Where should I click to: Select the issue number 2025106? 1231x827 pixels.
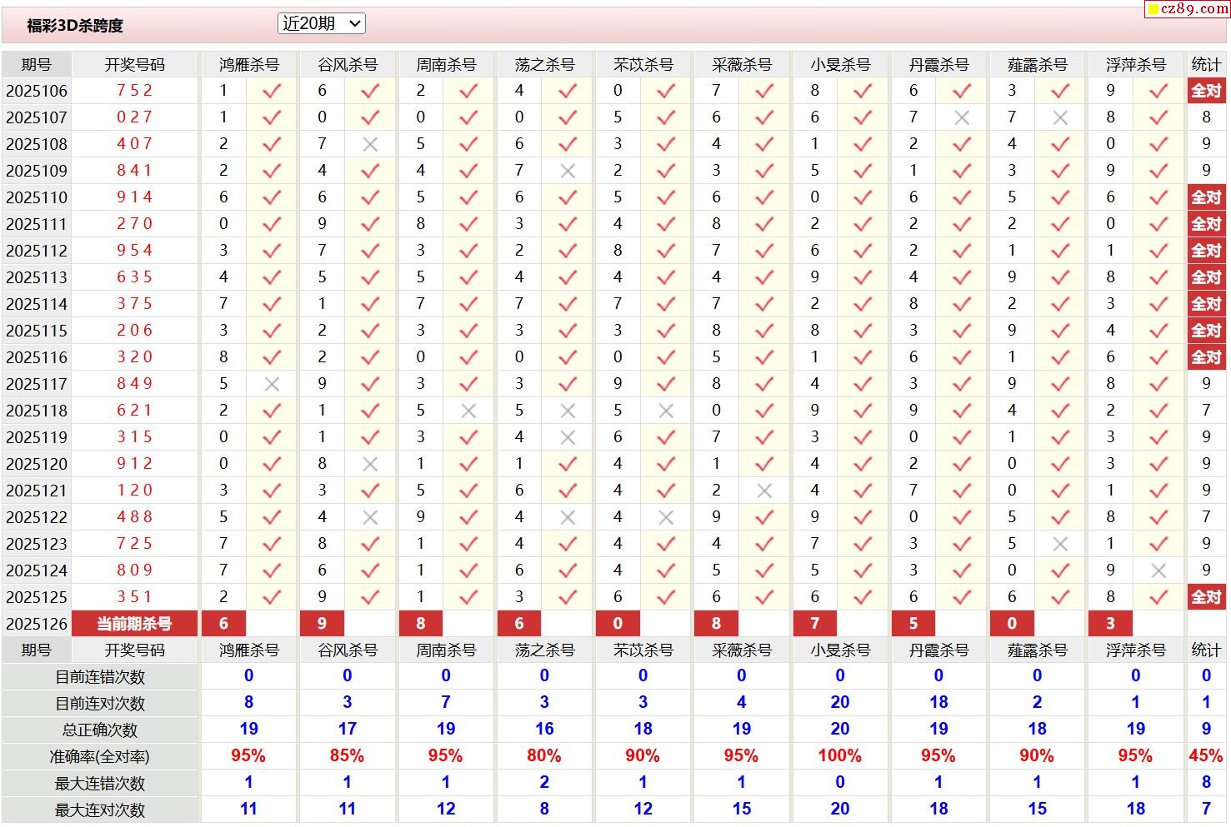[x=37, y=91]
